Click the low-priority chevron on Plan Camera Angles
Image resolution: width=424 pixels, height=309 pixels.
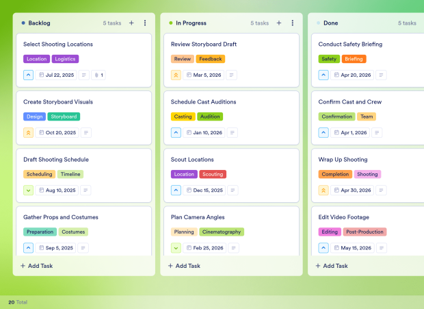[176, 248]
